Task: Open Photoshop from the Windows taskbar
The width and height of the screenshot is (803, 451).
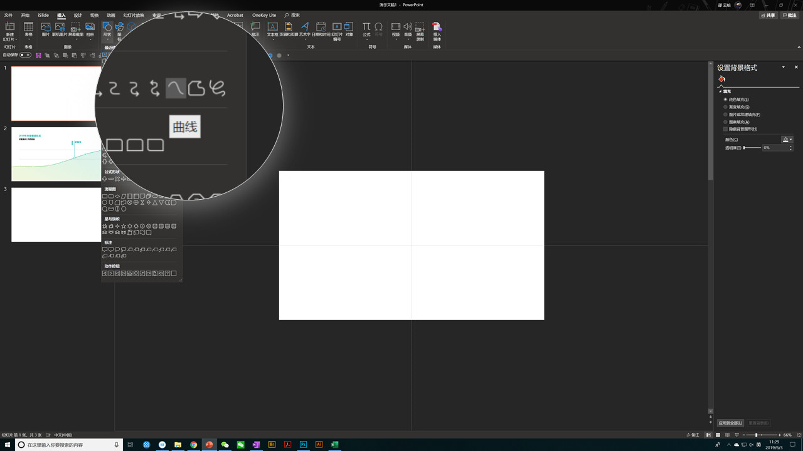Action: tap(304, 445)
